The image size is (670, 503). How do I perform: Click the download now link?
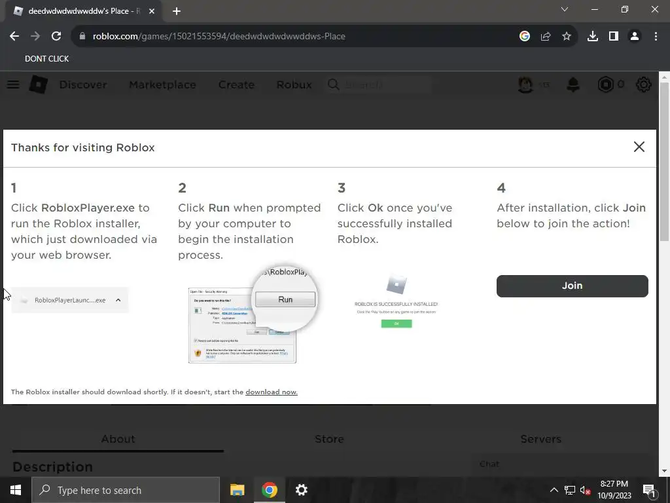(x=272, y=392)
